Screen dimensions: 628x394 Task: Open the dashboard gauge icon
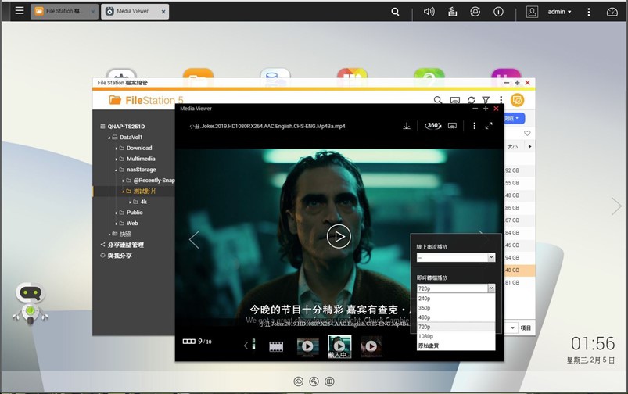(x=612, y=12)
